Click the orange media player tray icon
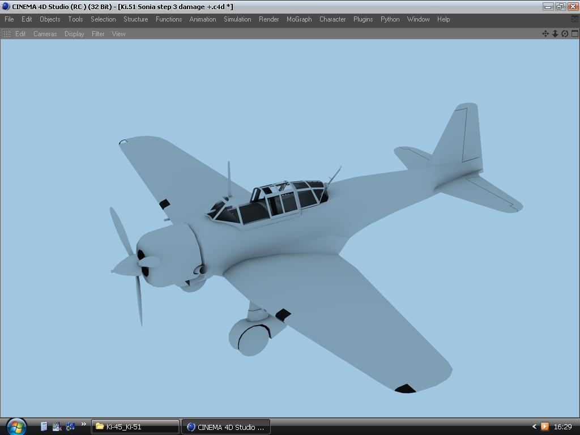 (544, 427)
